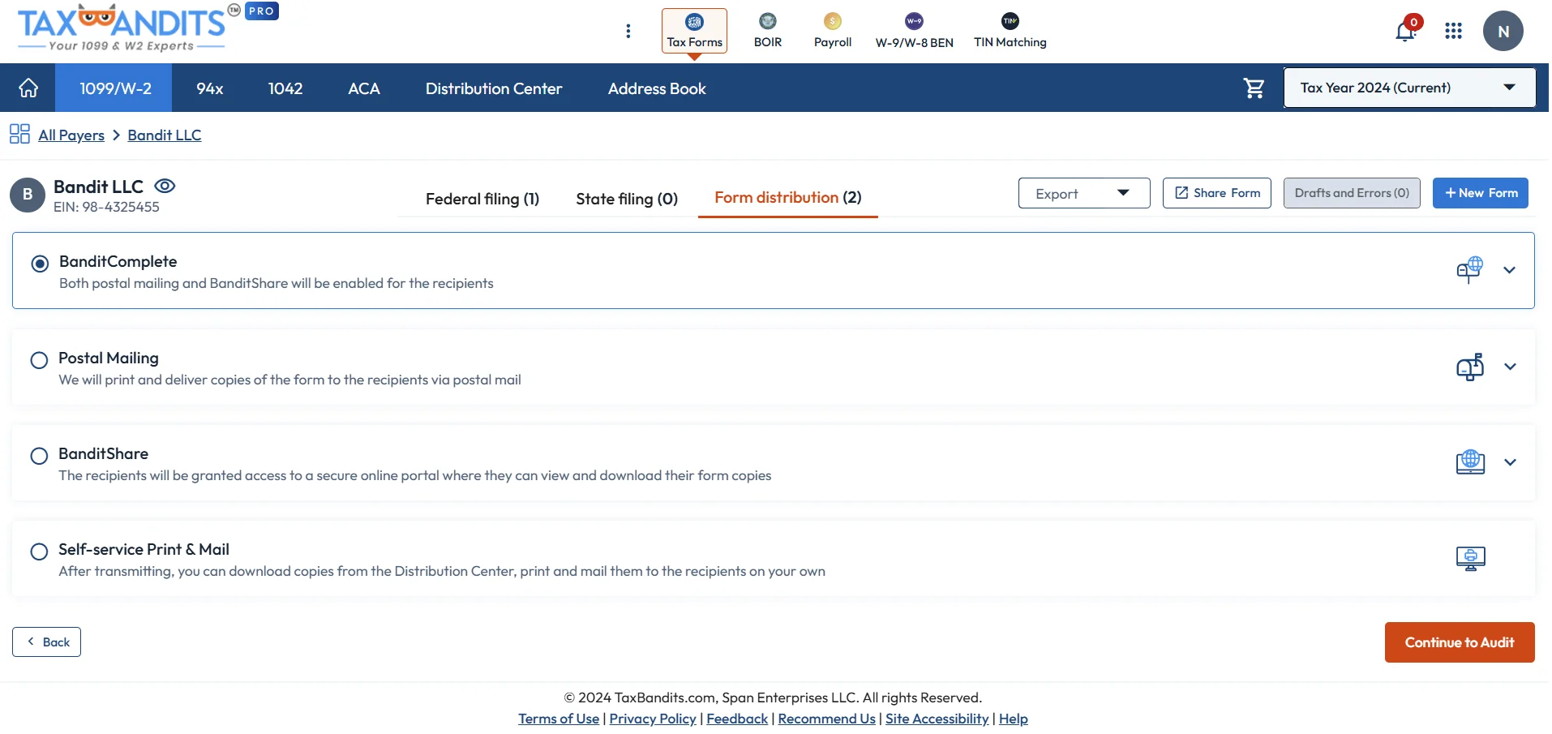This screenshot has height=734, width=1552.
Task: Click Continue to Audit
Action: (1460, 642)
